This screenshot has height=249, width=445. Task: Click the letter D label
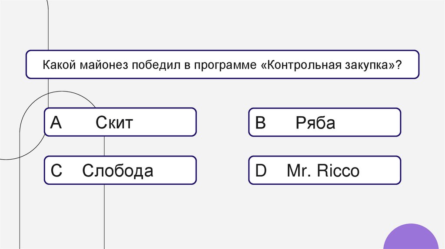[x=261, y=171]
